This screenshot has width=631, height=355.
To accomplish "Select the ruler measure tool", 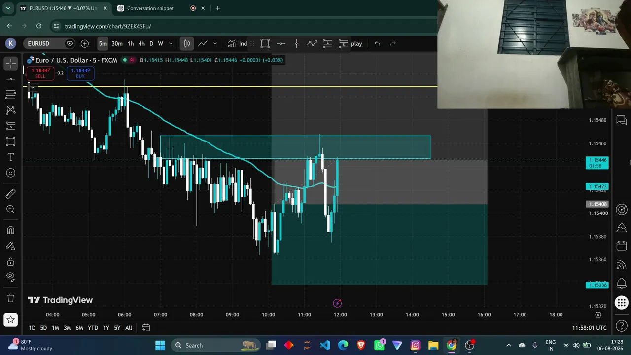I will pyautogui.click(x=10, y=194).
